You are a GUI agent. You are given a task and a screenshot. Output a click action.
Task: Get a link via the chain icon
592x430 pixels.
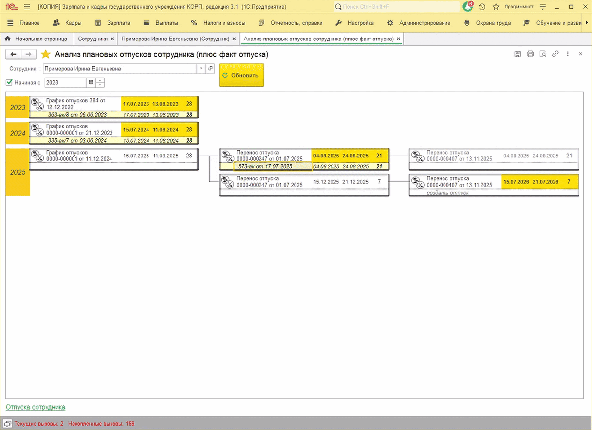point(555,54)
